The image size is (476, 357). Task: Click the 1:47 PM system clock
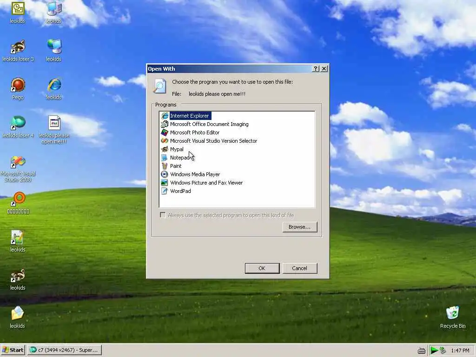[x=460, y=350]
